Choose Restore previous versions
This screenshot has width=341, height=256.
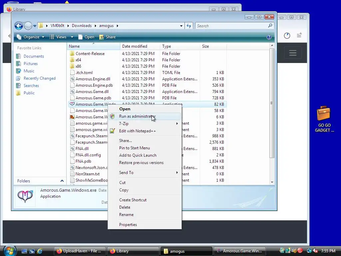click(145, 163)
